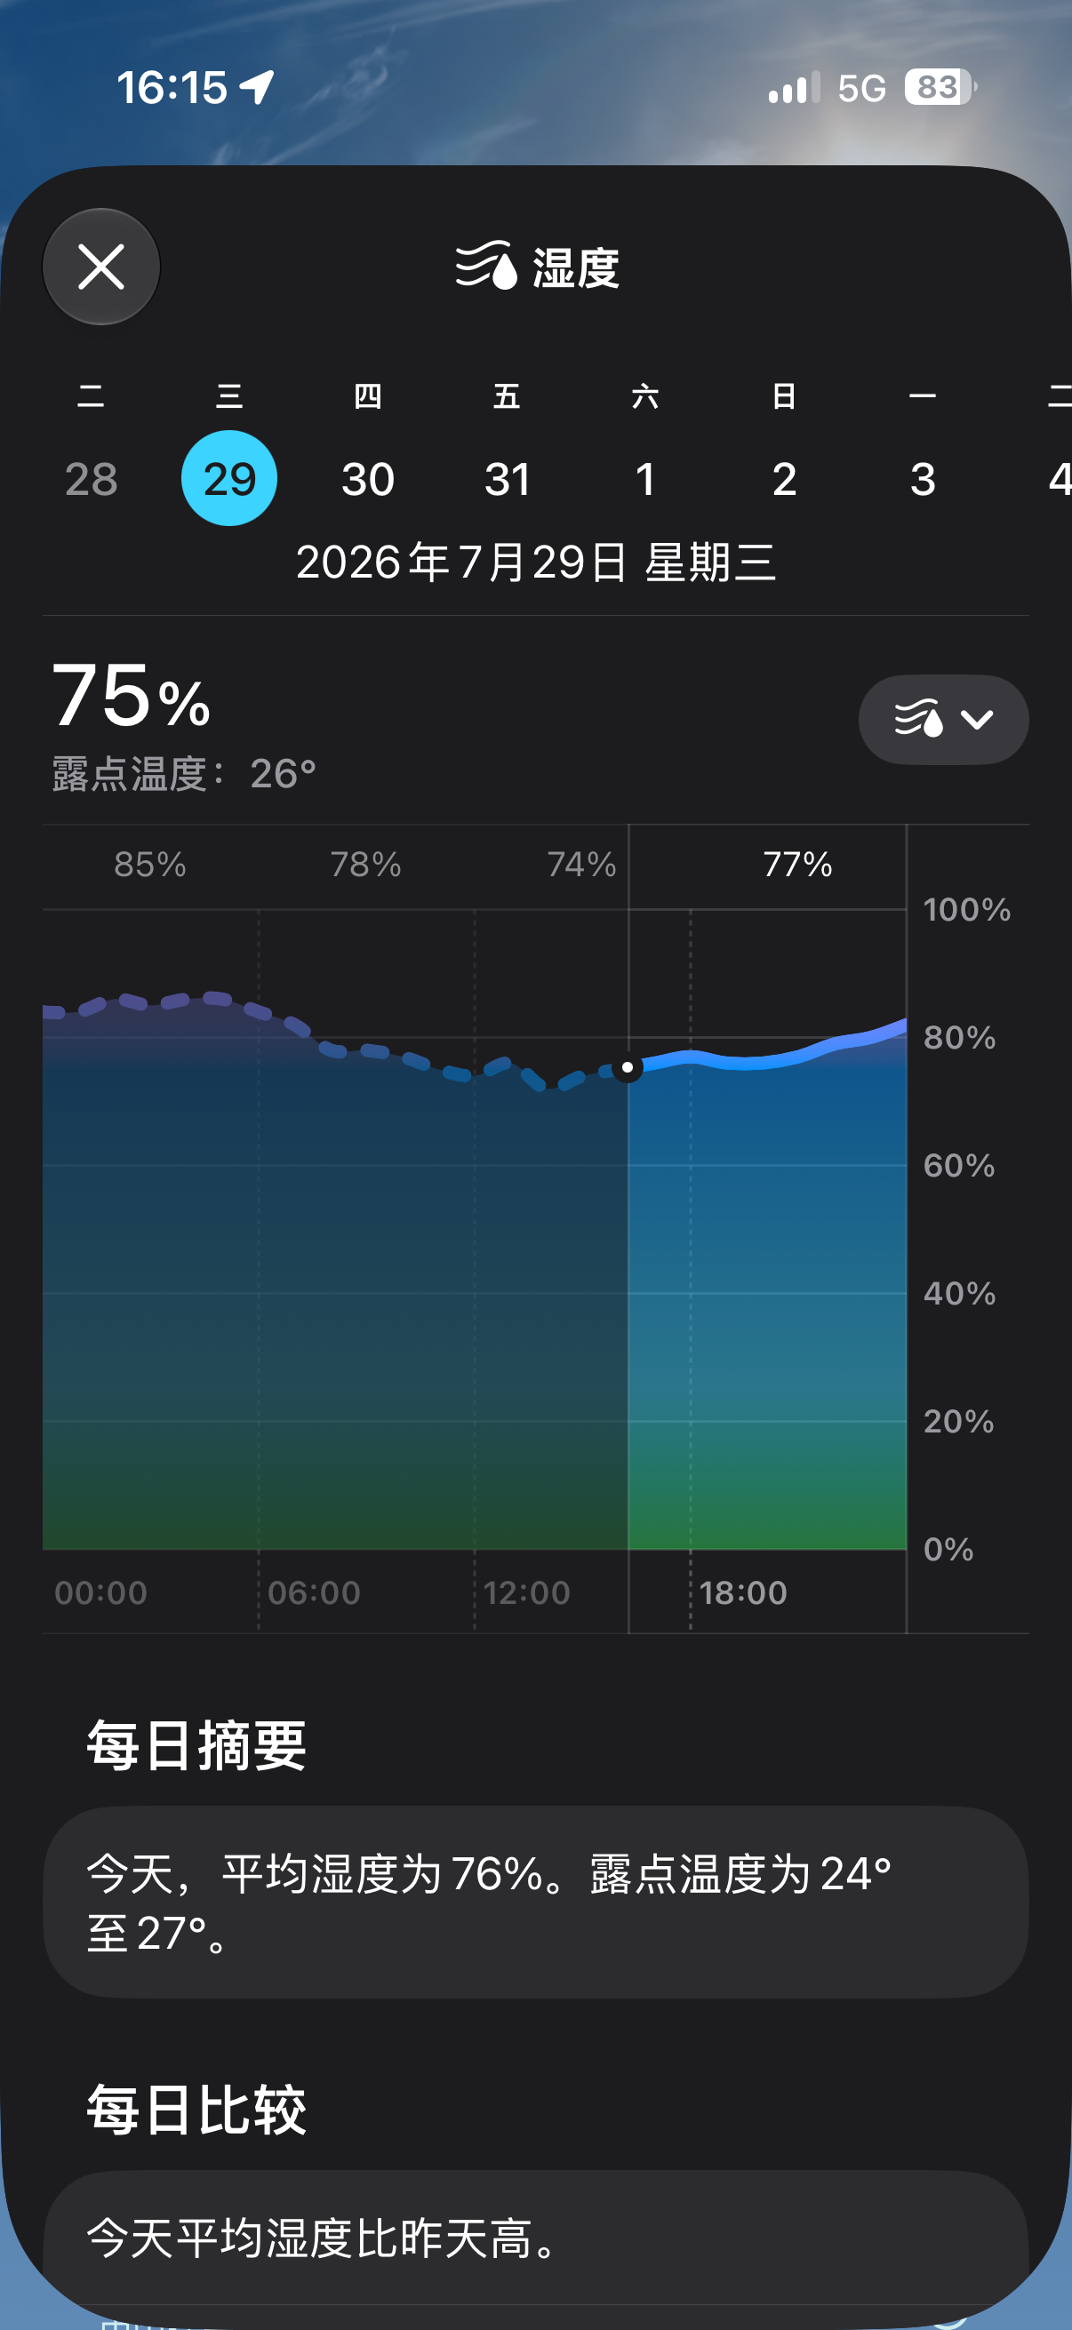Viewport: 1072px width, 2330px height.
Task: Tap the 18:00 time label on chart
Action: [x=743, y=1592]
